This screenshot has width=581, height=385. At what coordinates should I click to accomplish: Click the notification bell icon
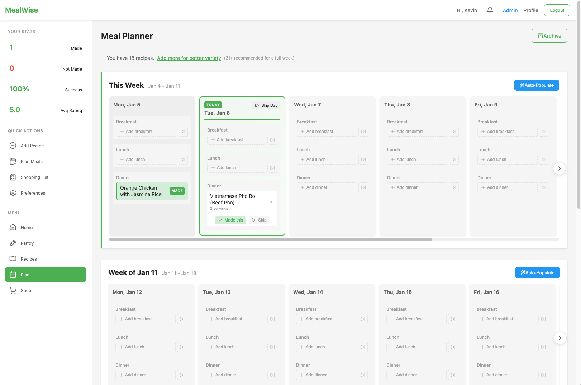(490, 10)
